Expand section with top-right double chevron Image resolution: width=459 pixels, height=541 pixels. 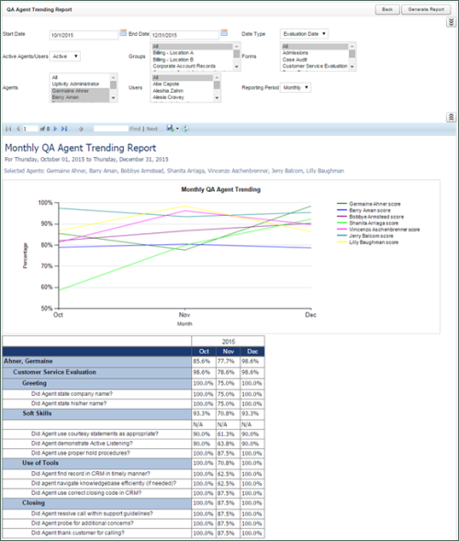point(451,22)
